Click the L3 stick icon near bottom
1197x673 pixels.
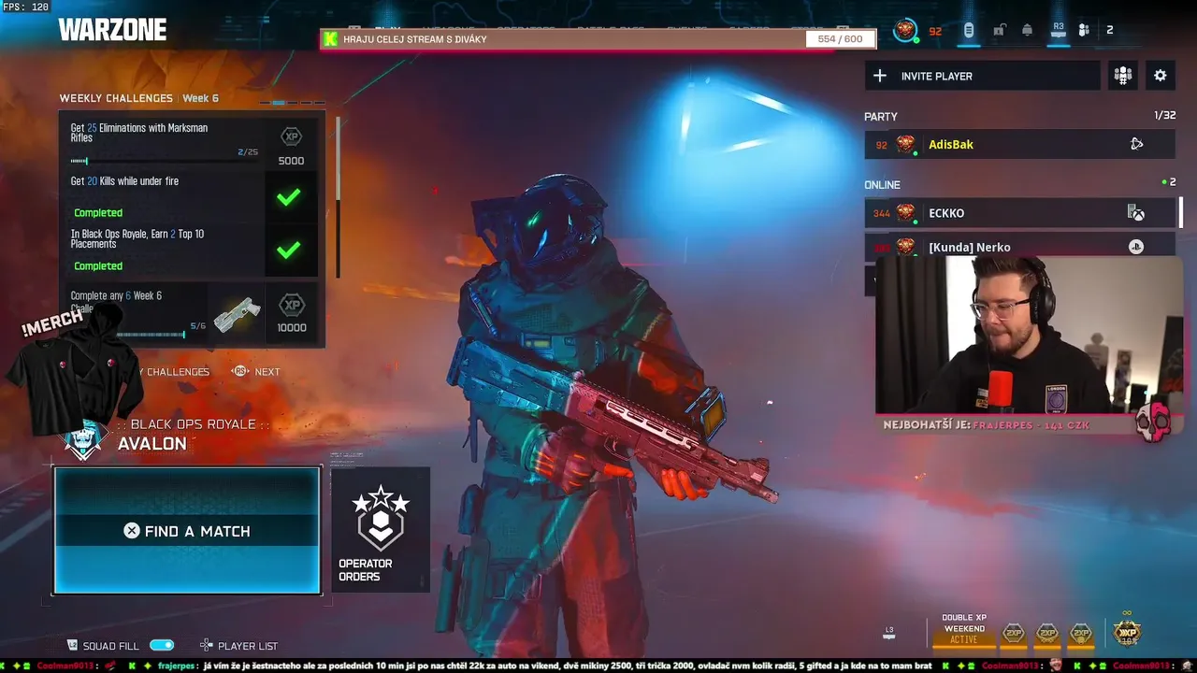[x=889, y=634]
